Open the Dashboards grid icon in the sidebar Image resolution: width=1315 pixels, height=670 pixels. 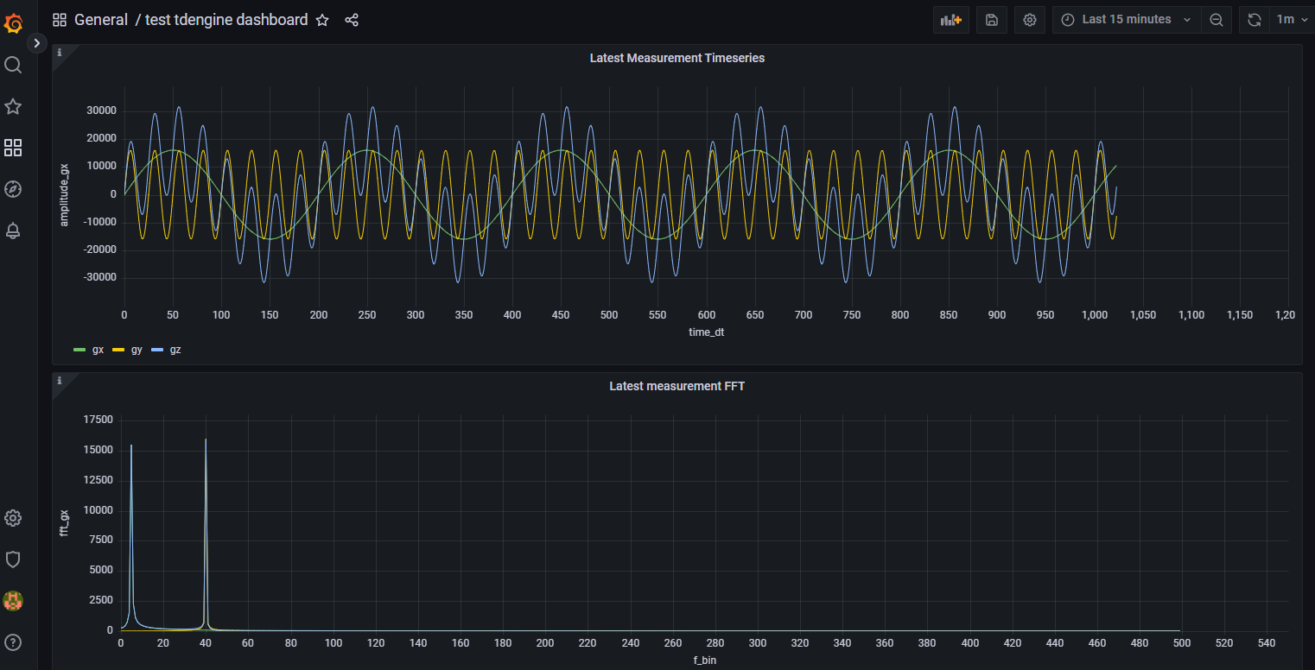click(13, 148)
